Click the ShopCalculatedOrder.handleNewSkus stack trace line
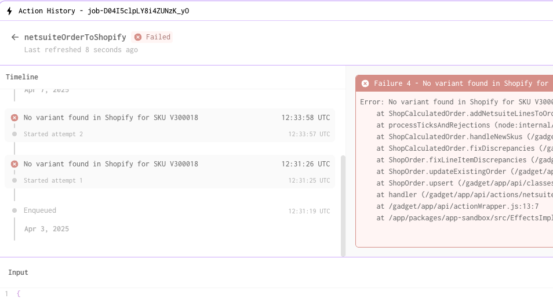Viewport: 553px width, 298px height. [464, 137]
